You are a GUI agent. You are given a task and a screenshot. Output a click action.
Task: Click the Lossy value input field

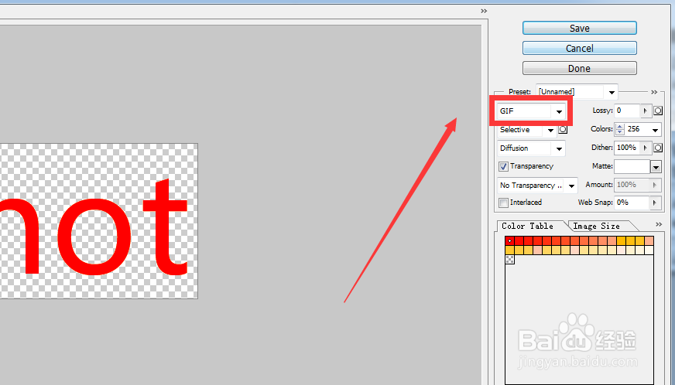pos(627,111)
